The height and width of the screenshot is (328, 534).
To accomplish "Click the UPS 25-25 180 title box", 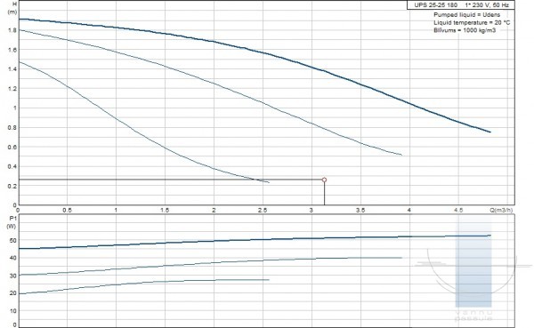I will 461,4.
